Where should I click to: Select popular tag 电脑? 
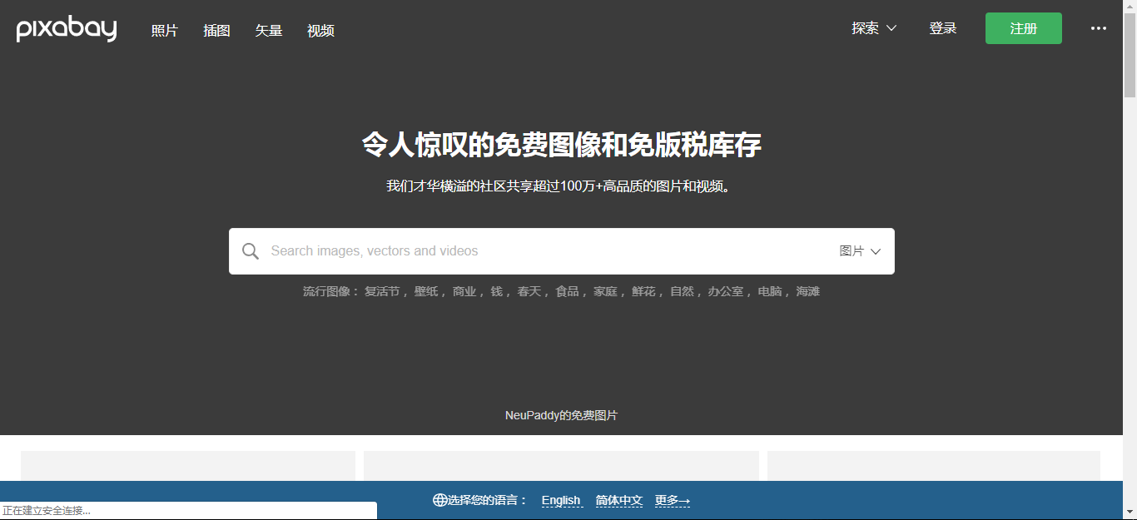770,291
